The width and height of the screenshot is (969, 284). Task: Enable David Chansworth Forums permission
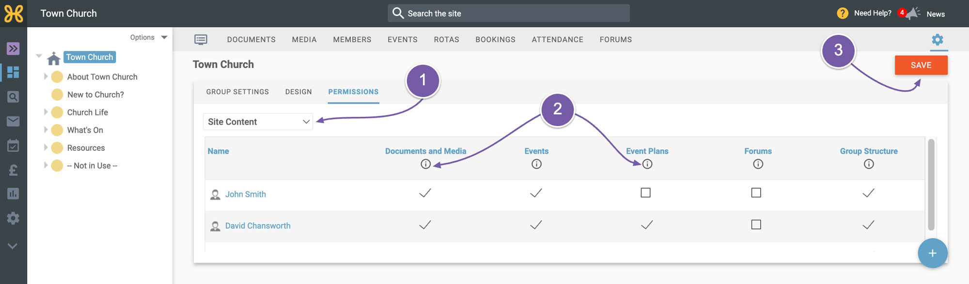(756, 225)
